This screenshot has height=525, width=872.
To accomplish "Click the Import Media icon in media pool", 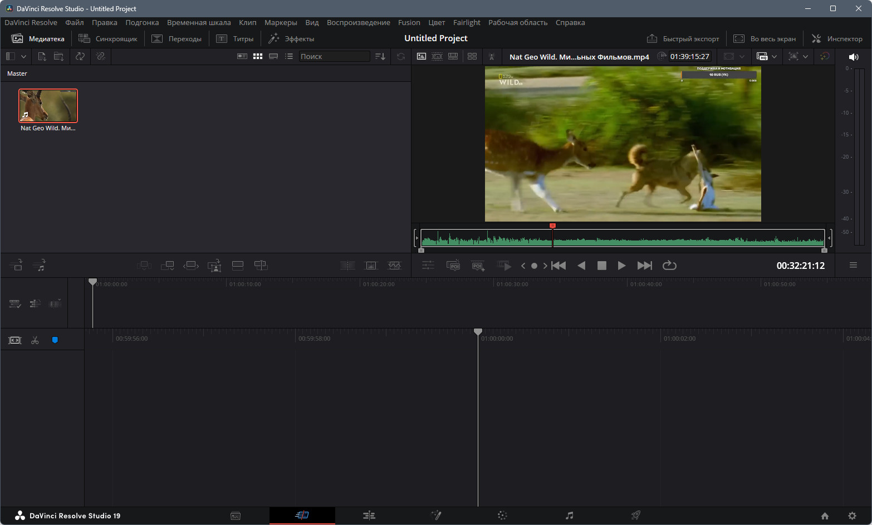I will (x=42, y=56).
